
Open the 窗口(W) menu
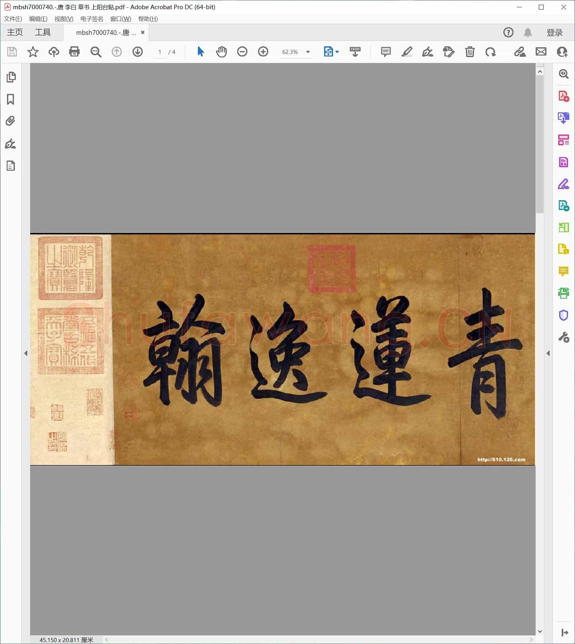coord(121,19)
